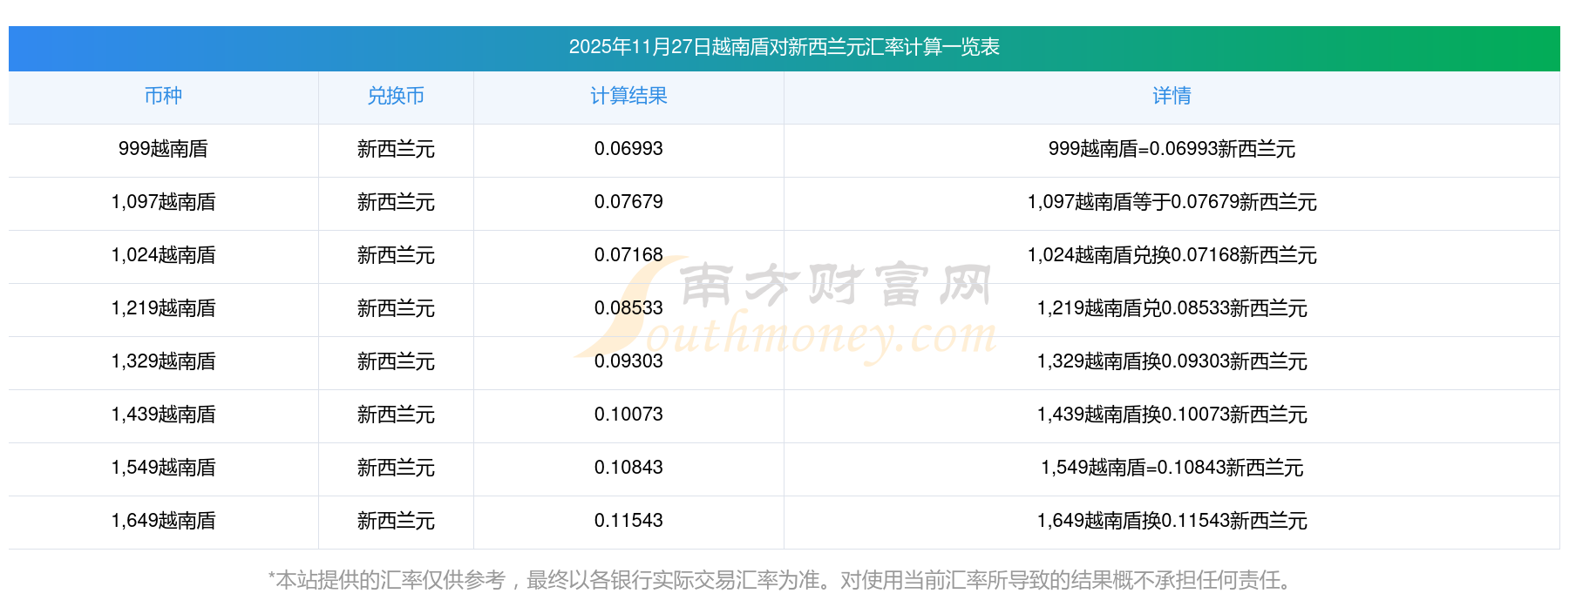1569x607 pixels.
Task: Select the '币种' column header
Action: (163, 96)
